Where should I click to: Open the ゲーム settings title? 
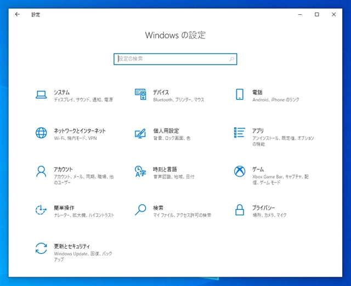[x=258, y=169]
